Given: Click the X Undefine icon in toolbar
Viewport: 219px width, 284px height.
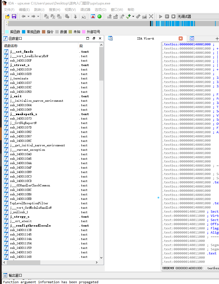Looking at the screenshot, I should [151, 16].
